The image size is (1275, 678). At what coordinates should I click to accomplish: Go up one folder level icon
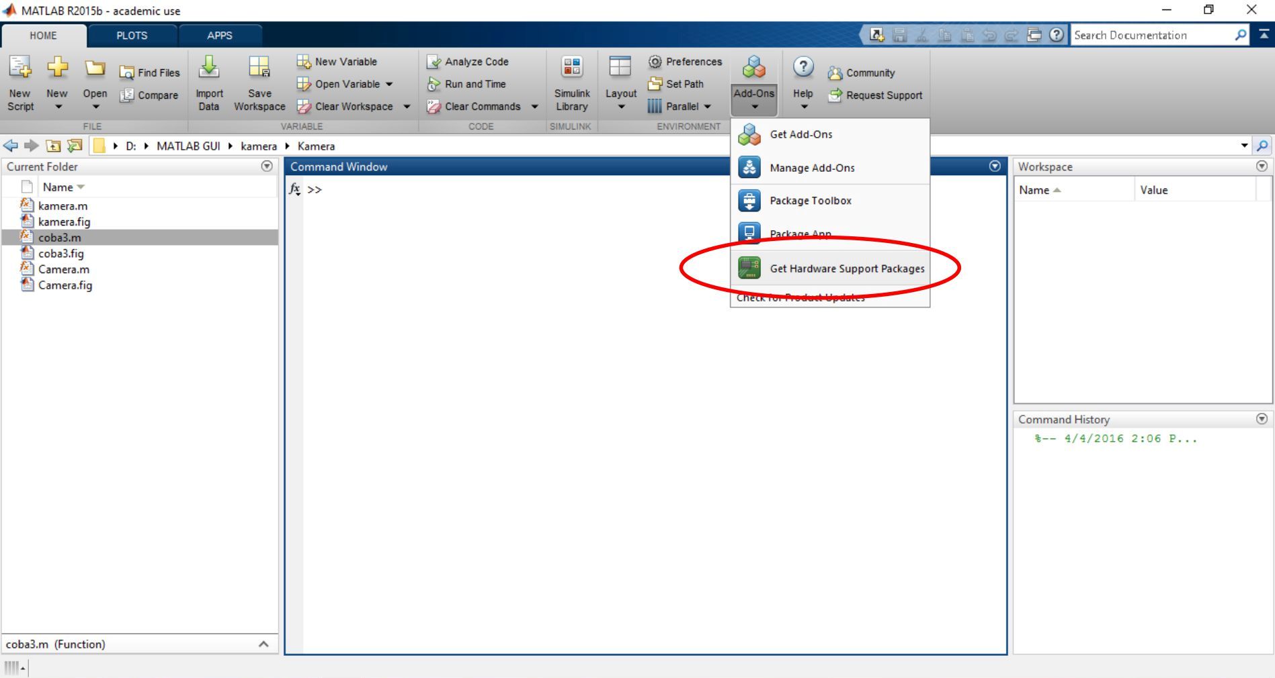click(x=53, y=146)
